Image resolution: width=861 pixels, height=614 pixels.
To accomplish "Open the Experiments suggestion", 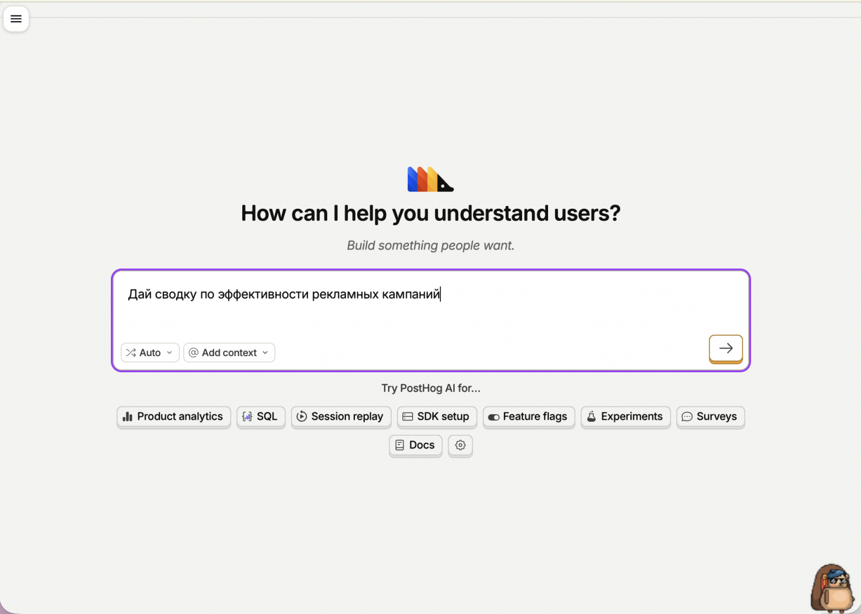I will coord(625,417).
